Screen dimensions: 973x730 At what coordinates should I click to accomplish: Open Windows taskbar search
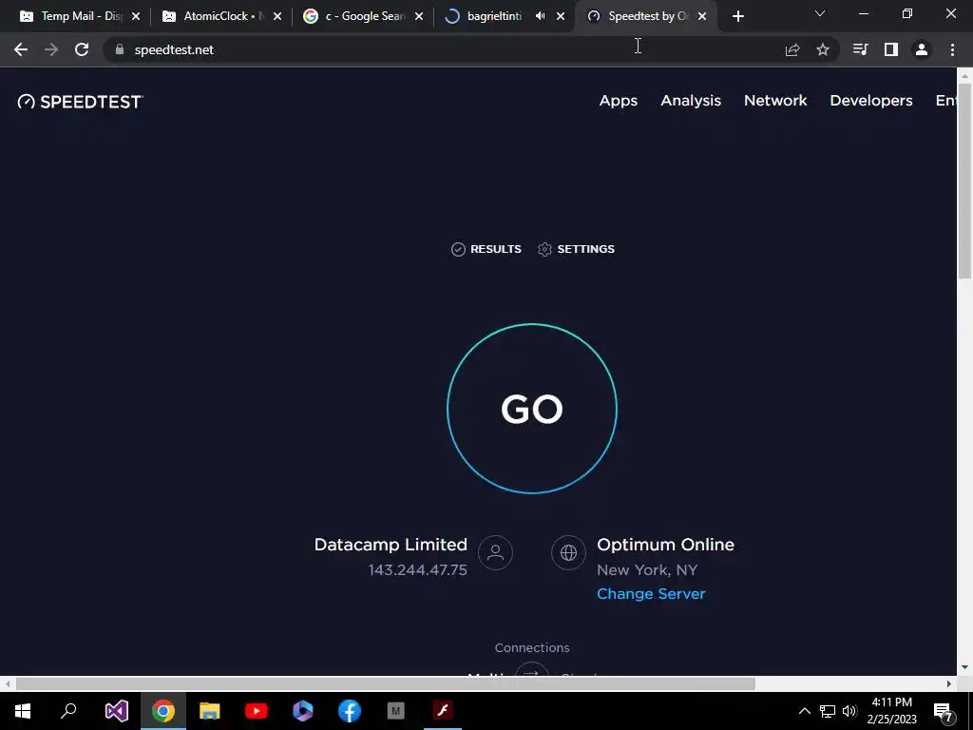tap(68, 711)
